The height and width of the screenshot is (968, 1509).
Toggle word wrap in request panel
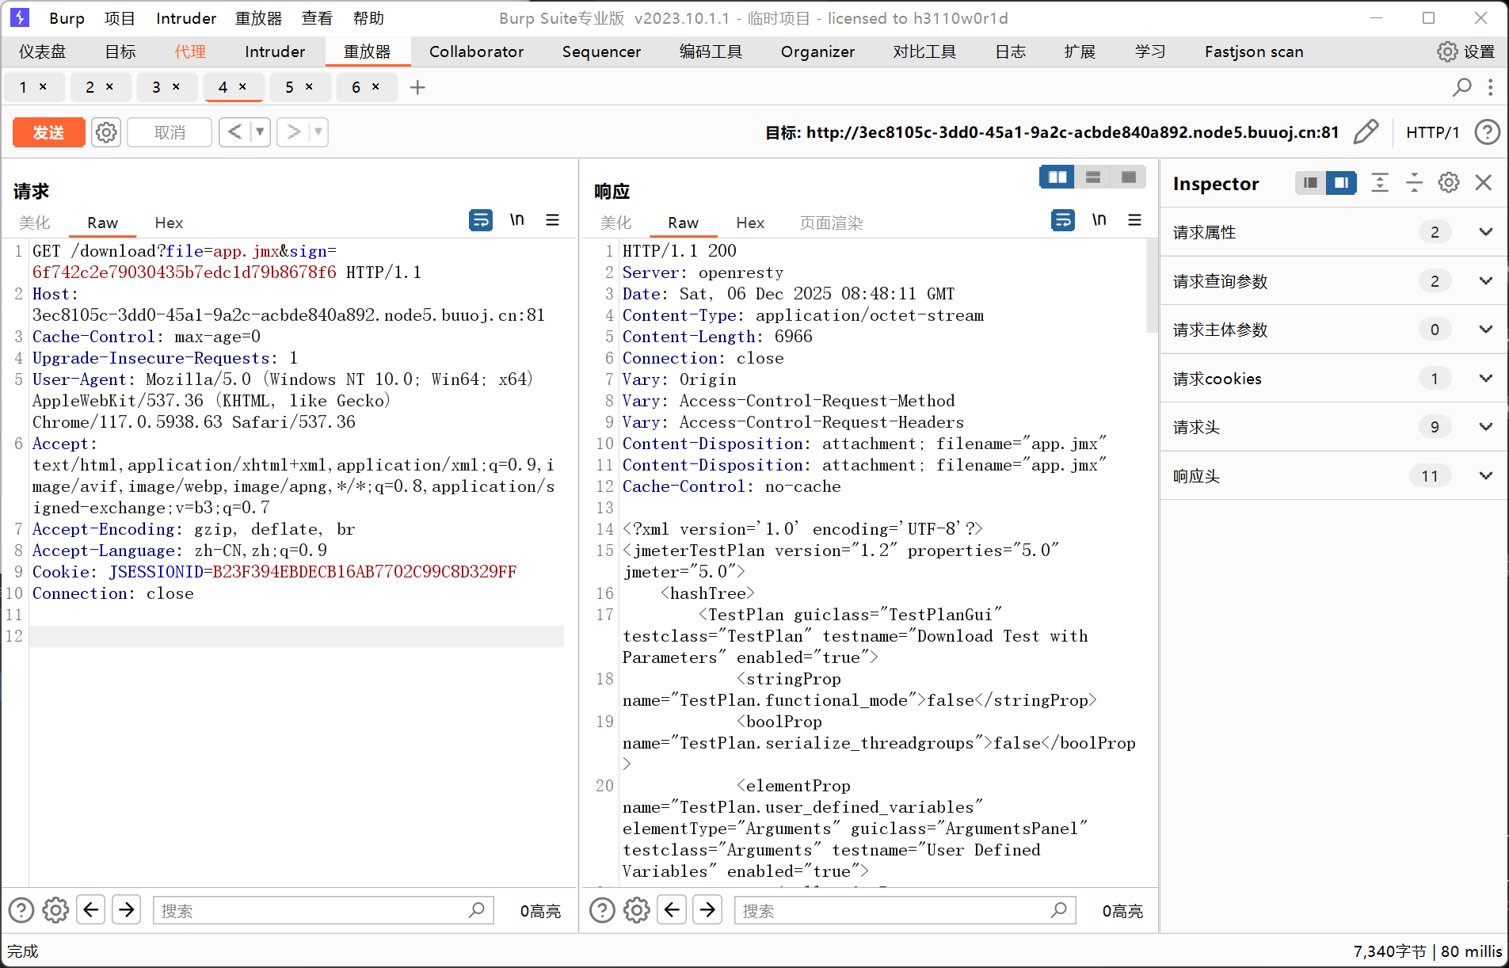[481, 220]
